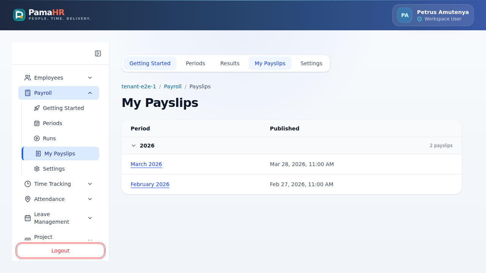Expand the Attendance chevron
The height and width of the screenshot is (273, 486).
90,199
